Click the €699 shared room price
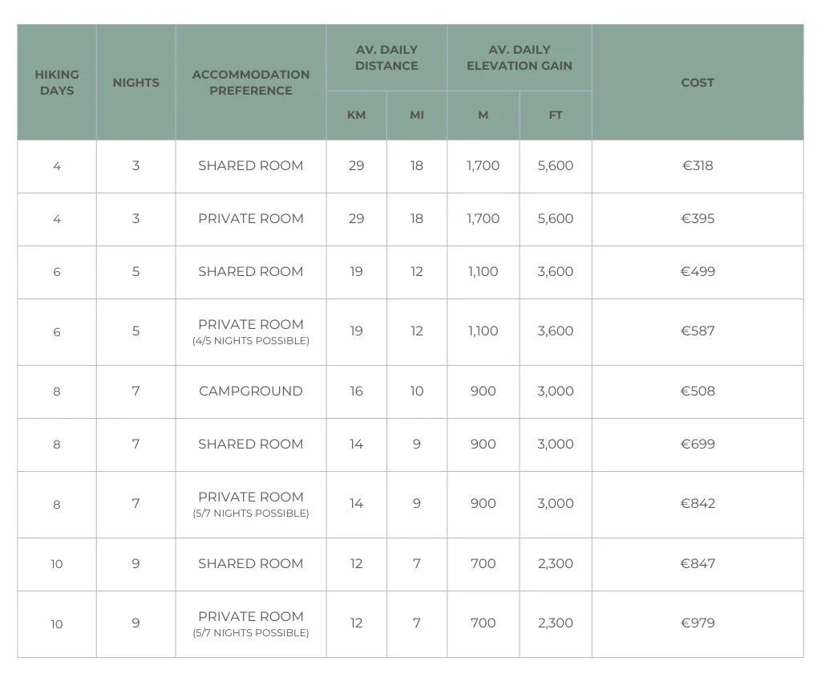 pyautogui.click(x=698, y=445)
